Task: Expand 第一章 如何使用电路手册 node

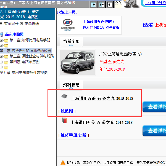Action: (1, 40)
